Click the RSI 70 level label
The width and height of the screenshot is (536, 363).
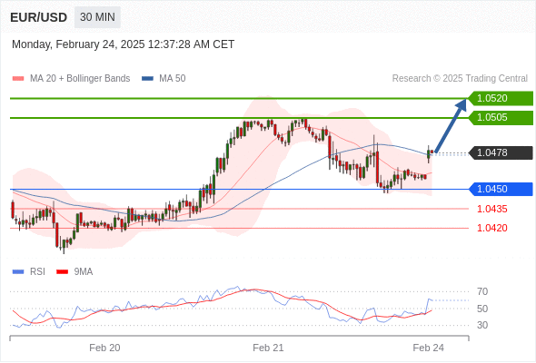pyautogui.click(x=482, y=291)
